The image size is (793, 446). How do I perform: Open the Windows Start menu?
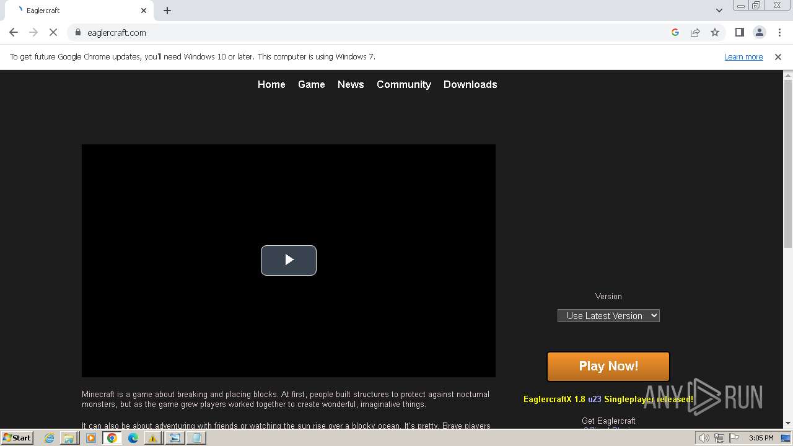[17, 437]
